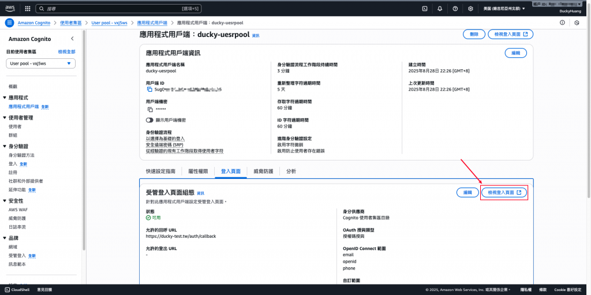591x295 pixels.
Task: Copy the client ID value
Action: point(149,89)
